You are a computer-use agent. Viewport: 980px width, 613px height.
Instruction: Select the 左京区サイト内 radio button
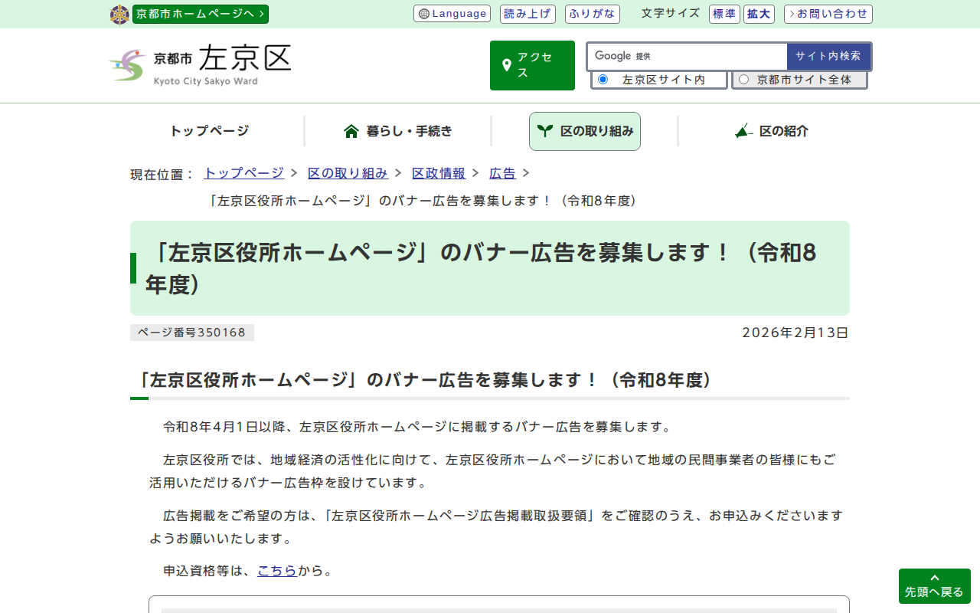603,80
